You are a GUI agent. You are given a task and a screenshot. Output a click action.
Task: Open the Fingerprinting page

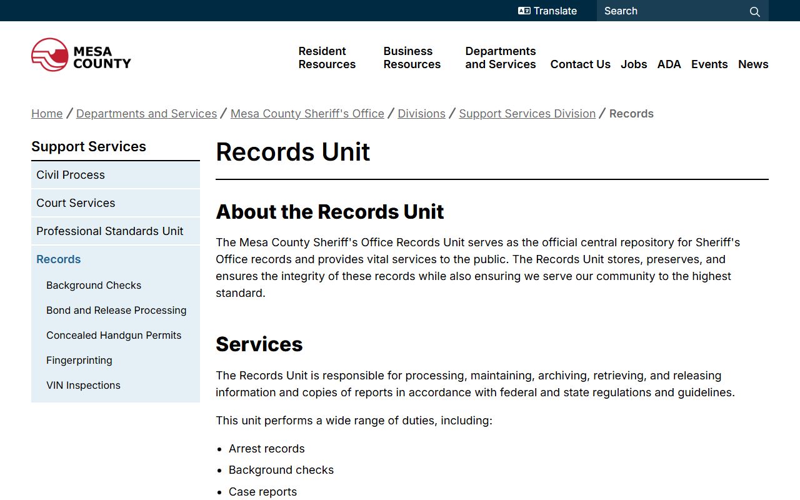79,360
